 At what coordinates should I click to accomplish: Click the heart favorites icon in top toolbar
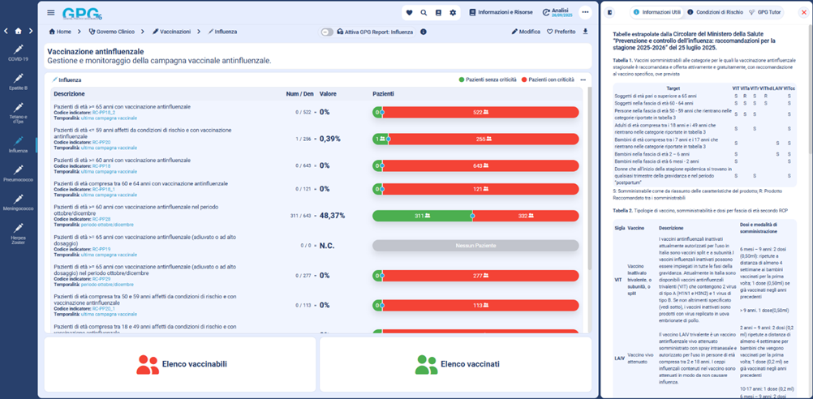pos(410,13)
